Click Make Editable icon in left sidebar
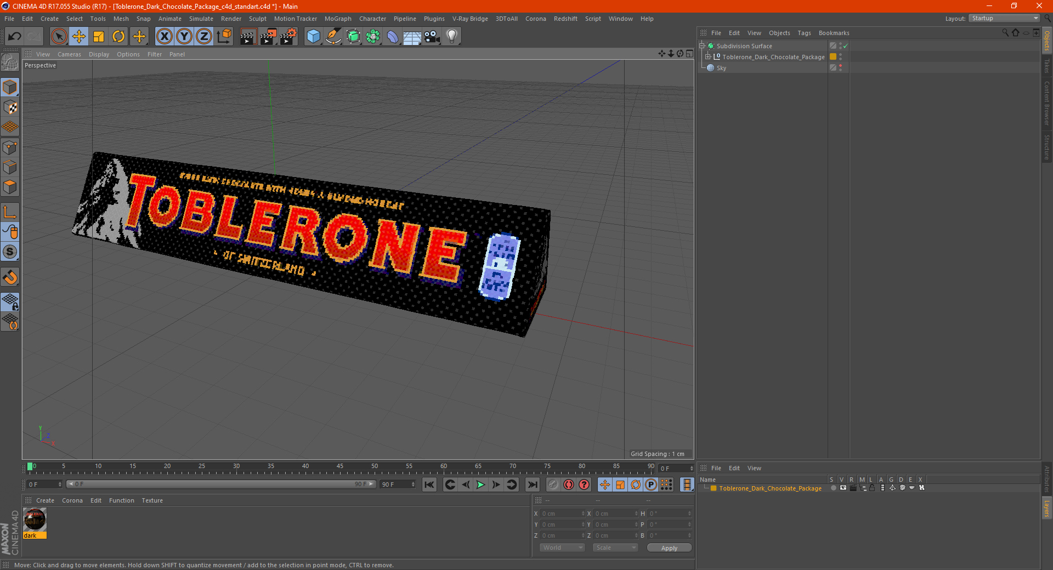This screenshot has width=1053, height=570. [x=10, y=62]
